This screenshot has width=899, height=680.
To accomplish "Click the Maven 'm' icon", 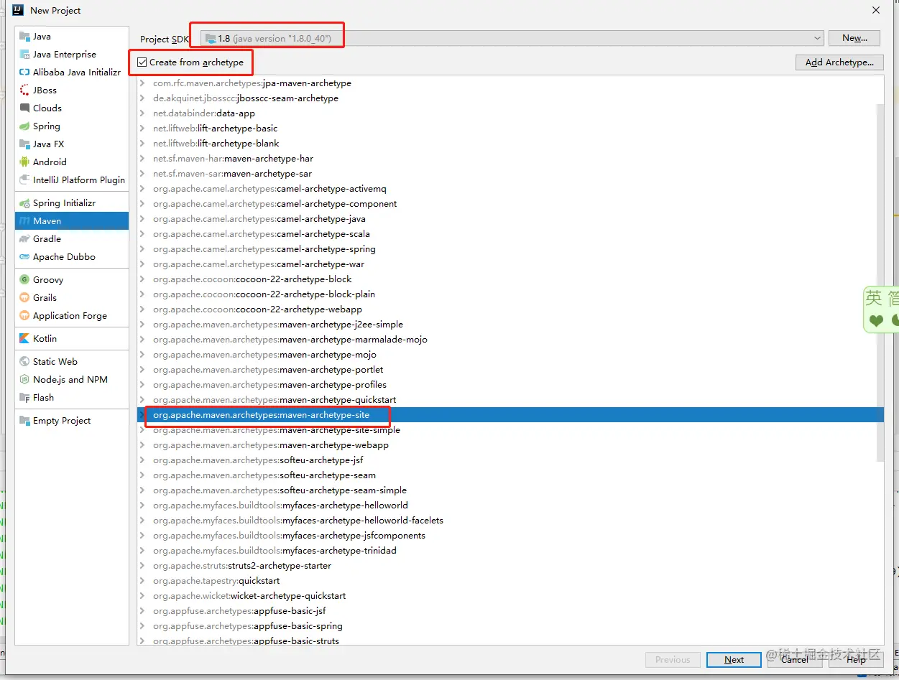I will (24, 221).
